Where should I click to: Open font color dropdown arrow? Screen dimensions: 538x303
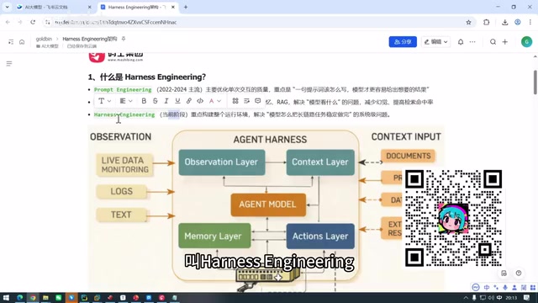[219, 101]
